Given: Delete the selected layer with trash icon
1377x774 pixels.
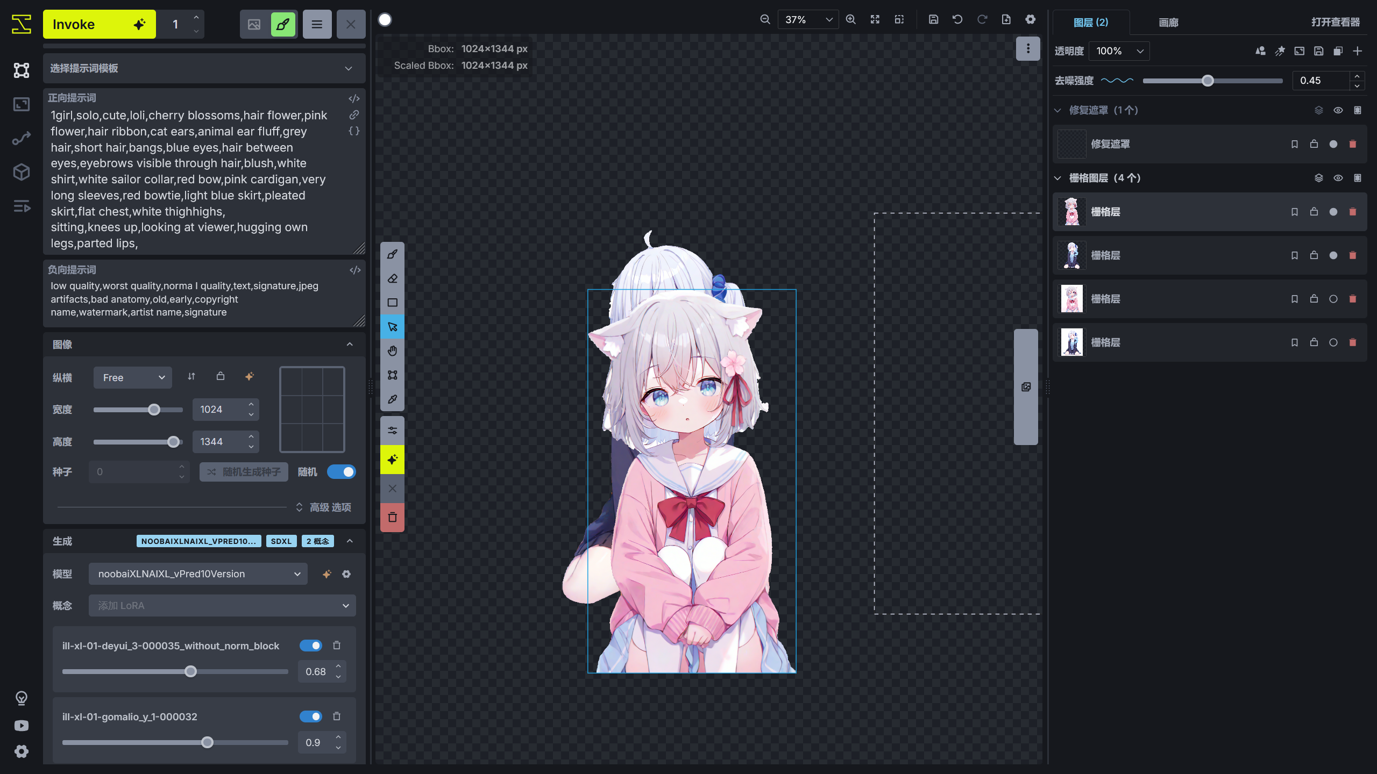Looking at the screenshot, I should coord(1352,211).
